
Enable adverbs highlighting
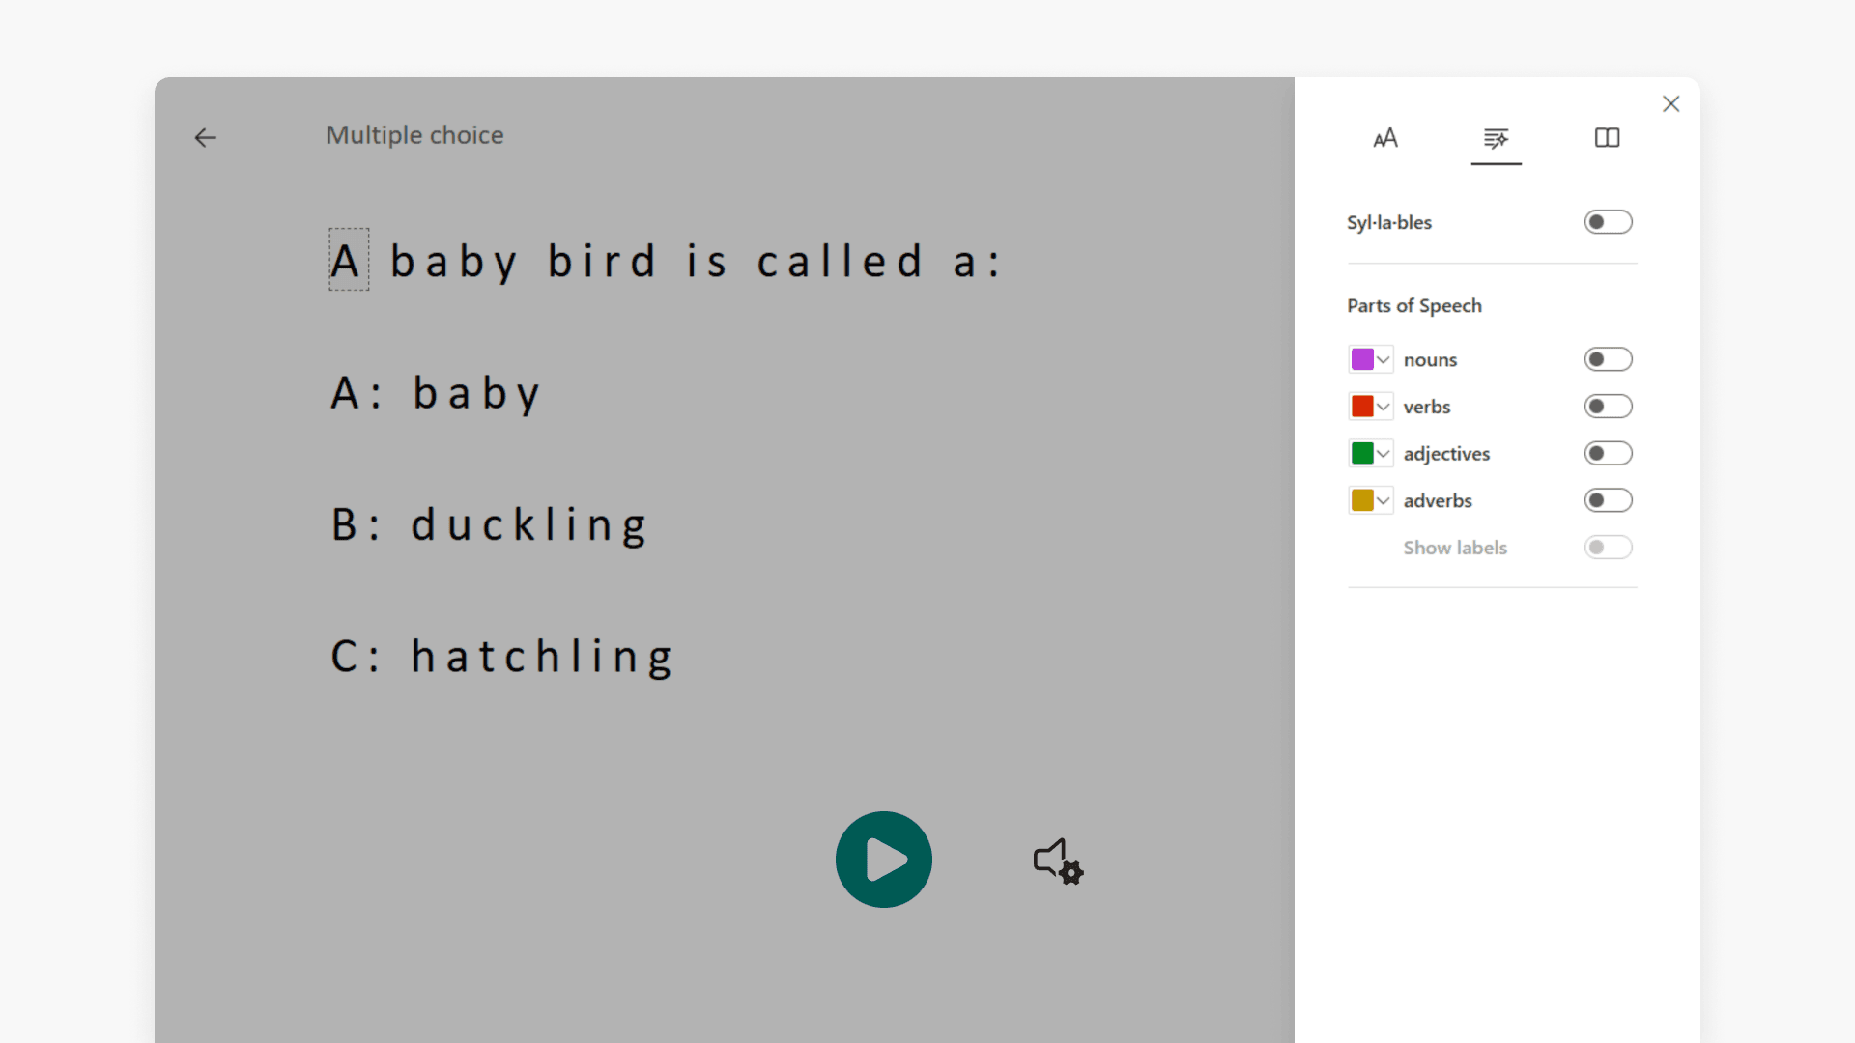pyautogui.click(x=1608, y=499)
